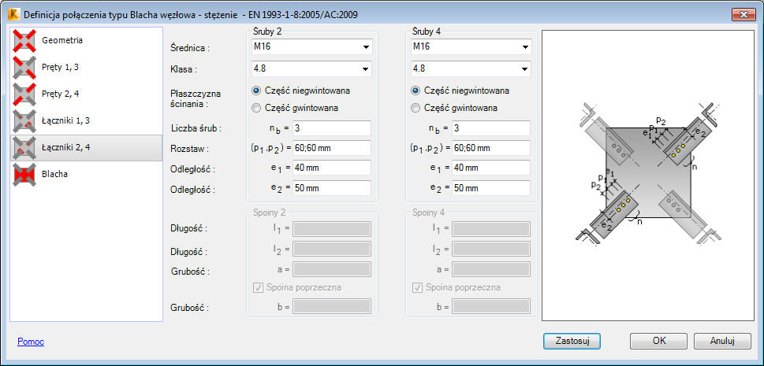Close the dialog window
The width and height of the screenshot is (764, 366).
click(744, 15)
